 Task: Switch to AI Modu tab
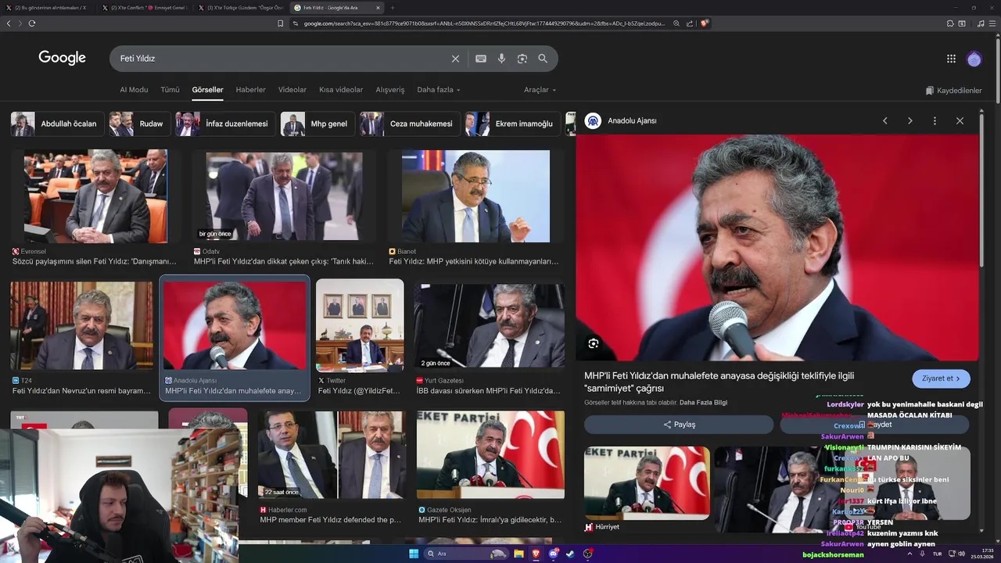click(134, 90)
